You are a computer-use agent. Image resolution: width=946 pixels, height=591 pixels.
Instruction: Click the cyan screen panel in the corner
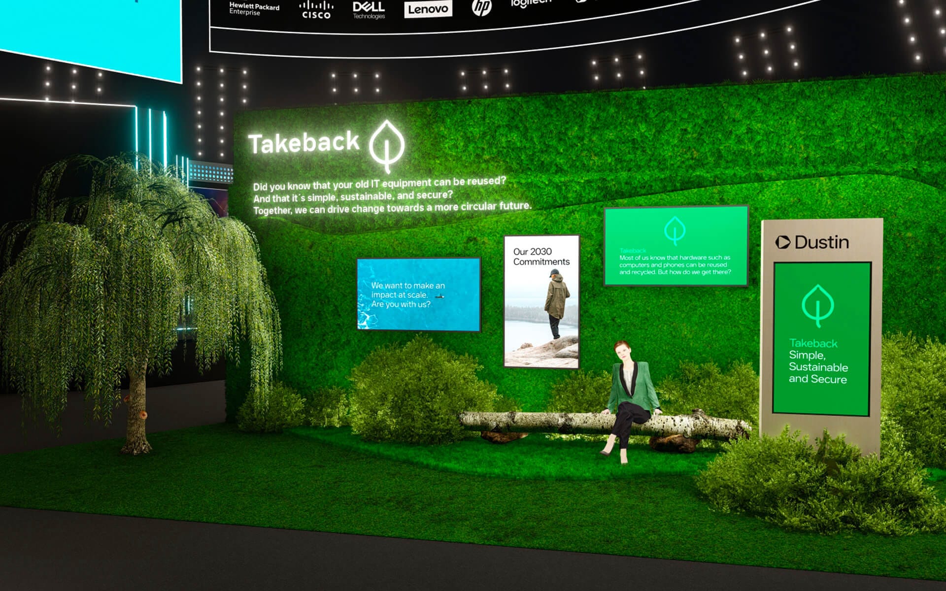click(x=91, y=38)
